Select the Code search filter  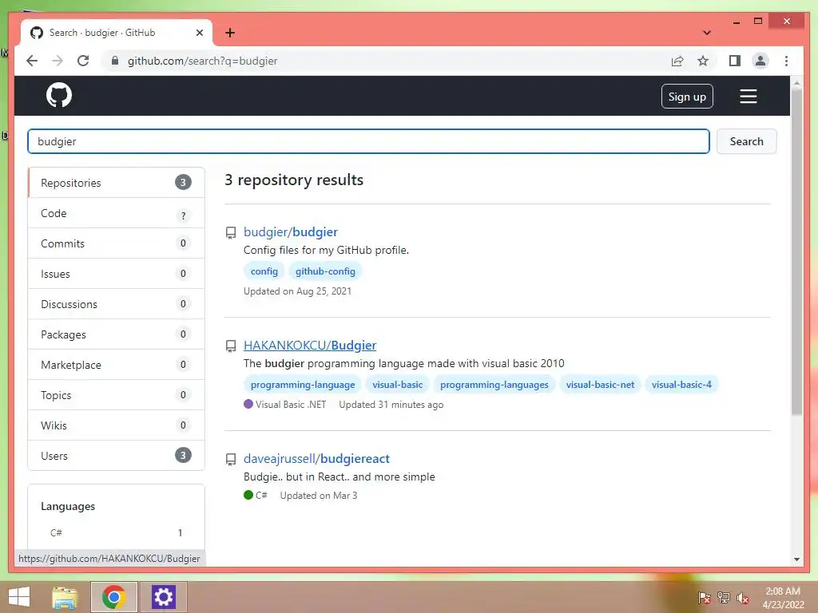point(116,213)
